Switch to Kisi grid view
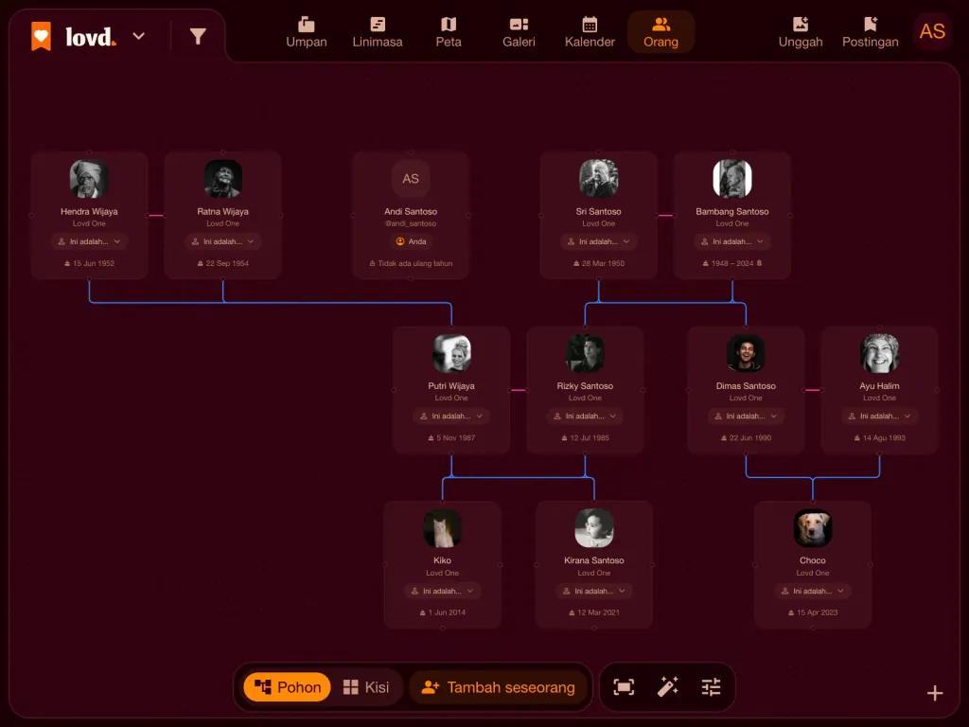969x727 pixels. click(x=366, y=687)
